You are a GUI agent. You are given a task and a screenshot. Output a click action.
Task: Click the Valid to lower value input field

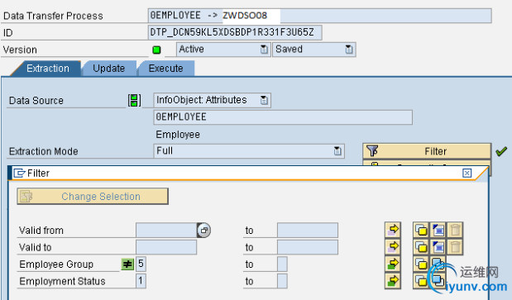pyautogui.click(x=166, y=247)
